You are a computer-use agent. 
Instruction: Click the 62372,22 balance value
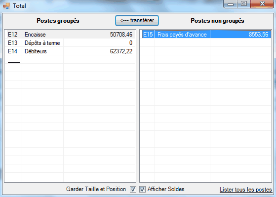[121, 51]
